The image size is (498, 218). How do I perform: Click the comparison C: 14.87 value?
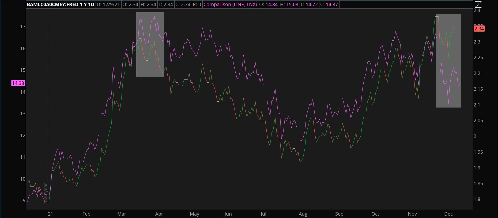329,5
